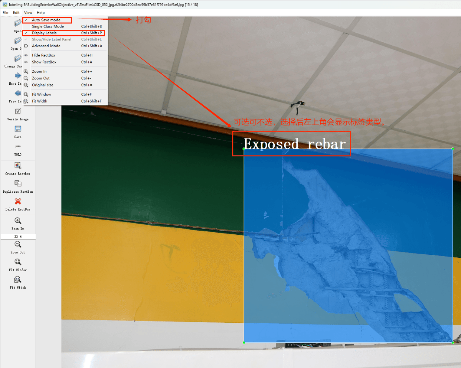Viewport: 461px width, 368px height.
Task: Select Original size menu entry
Action: 43,85
